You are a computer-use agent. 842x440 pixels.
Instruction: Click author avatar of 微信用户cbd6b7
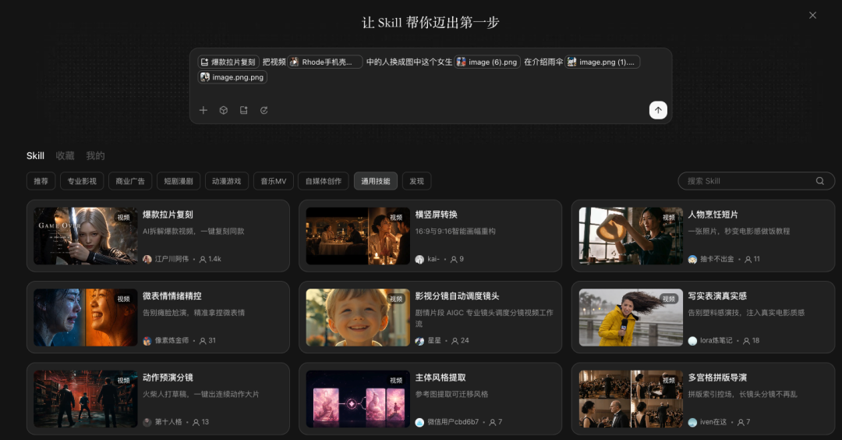pyautogui.click(x=419, y=422)
